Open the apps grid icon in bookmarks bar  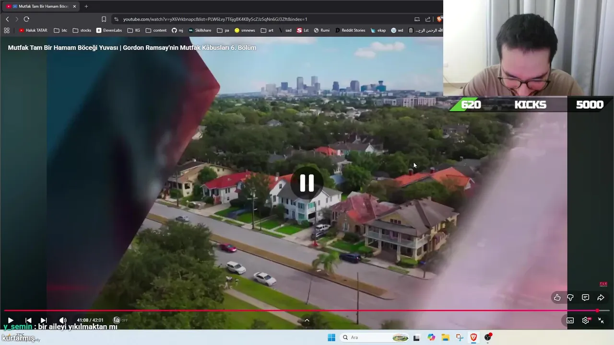pyautogui.click(x=7, y=30)
